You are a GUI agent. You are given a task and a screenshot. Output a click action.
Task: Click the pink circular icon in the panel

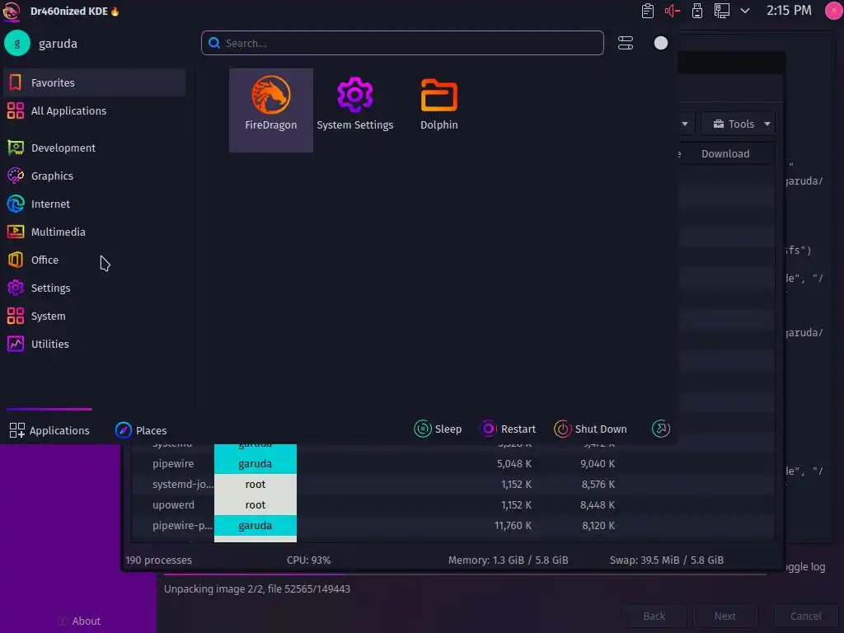(834, 11)
